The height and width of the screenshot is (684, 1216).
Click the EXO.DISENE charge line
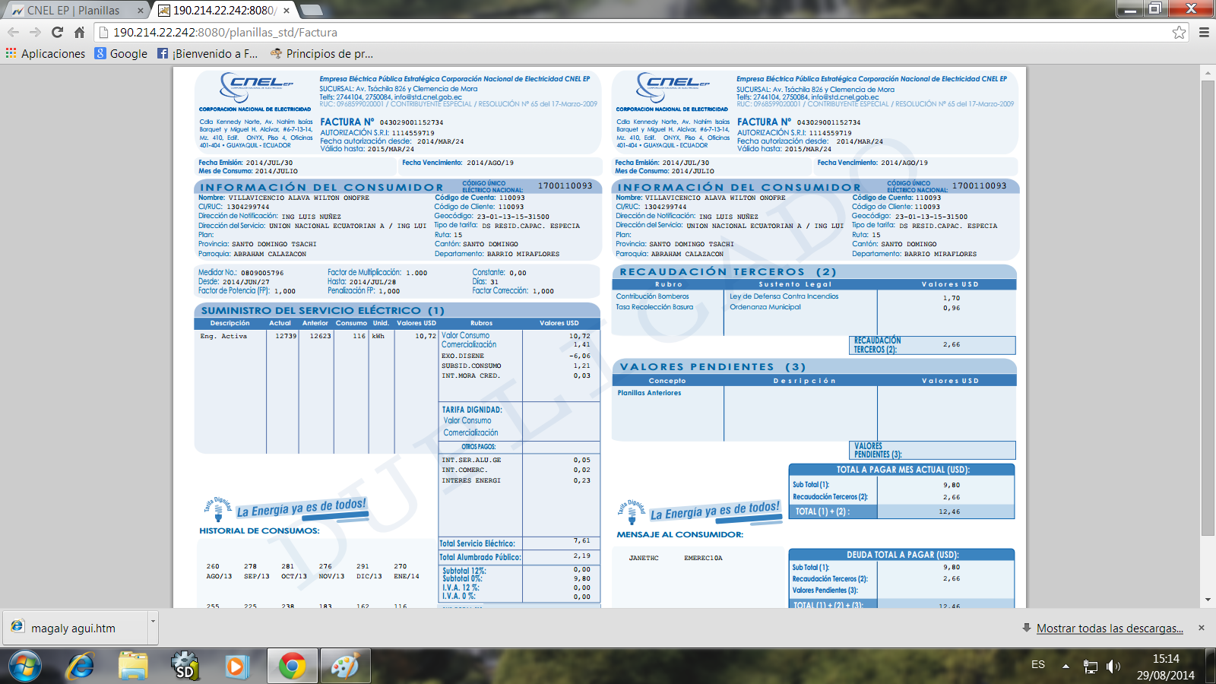click(463, 356)
